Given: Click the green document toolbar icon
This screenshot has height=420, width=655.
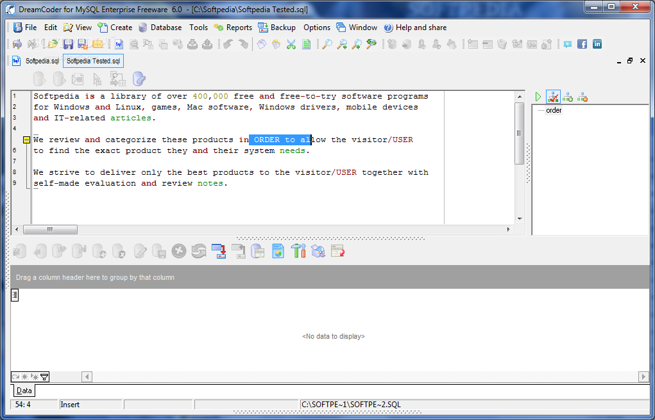Looking at the screenshot, I should 306,44.
